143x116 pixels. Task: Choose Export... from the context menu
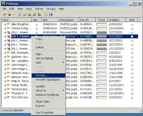pos(48,106)
